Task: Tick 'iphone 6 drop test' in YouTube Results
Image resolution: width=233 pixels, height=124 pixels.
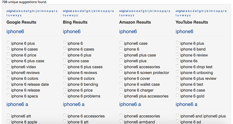Action: 177,66
